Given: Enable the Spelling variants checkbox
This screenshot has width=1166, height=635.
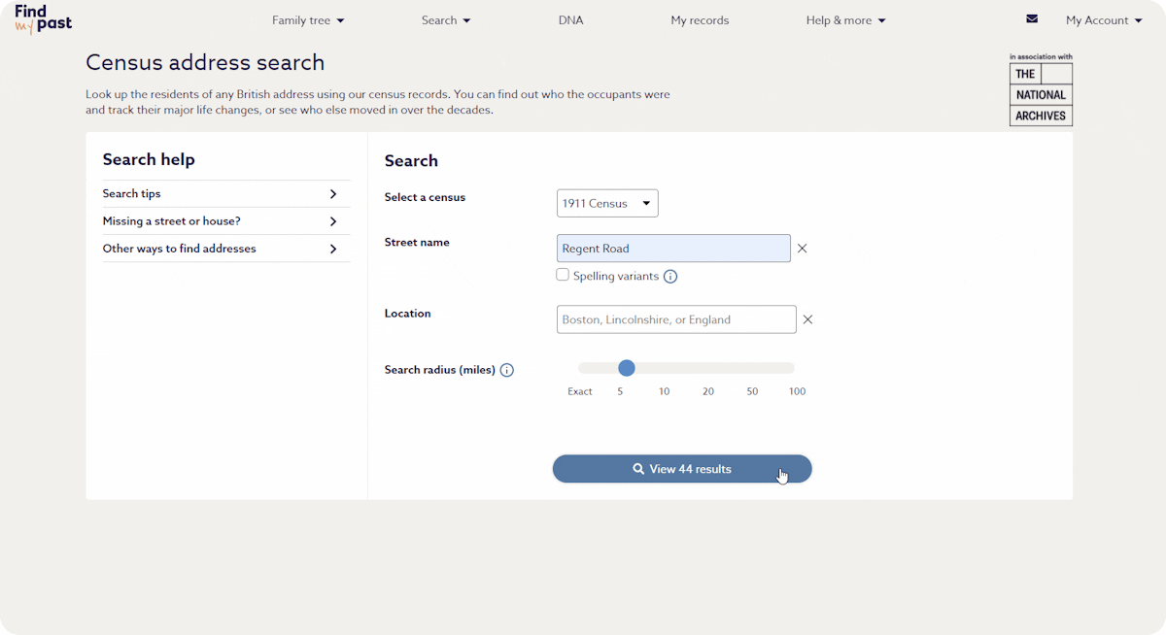Looking at the screenshot, I should coord(563,275).
